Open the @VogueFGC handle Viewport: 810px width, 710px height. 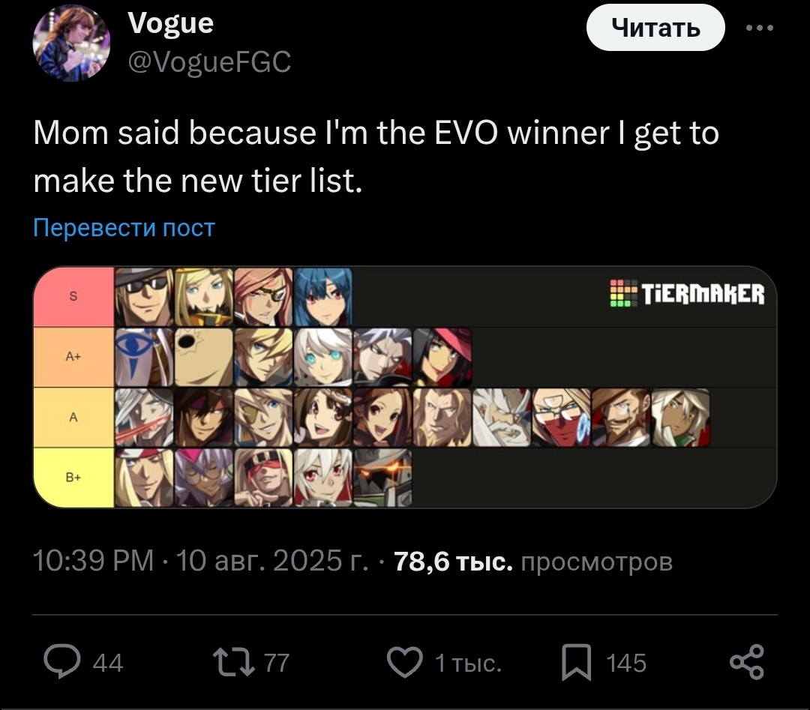click(210, 61)
